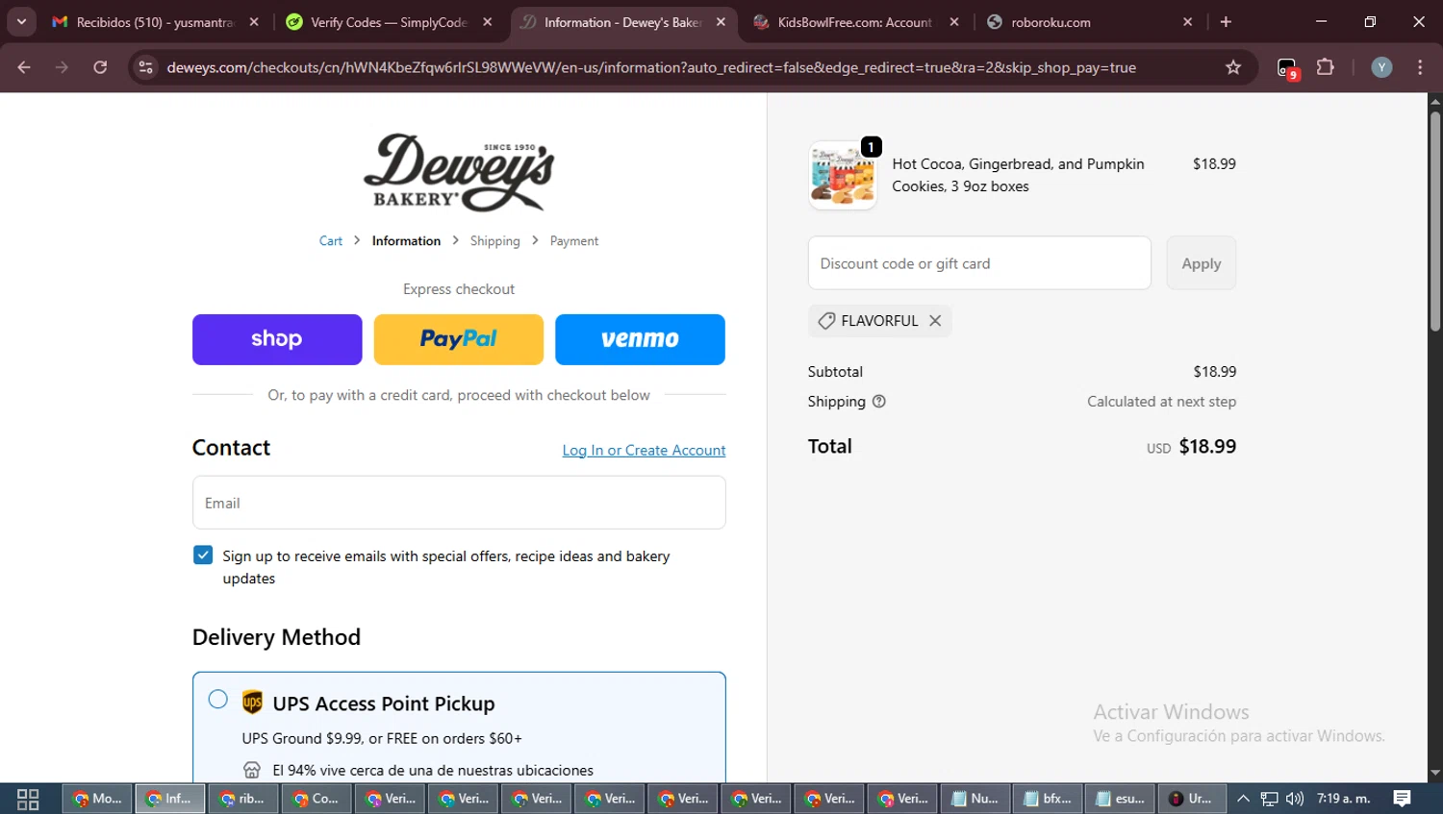
Task: Click the address bar URL
Action: point(651,67)
